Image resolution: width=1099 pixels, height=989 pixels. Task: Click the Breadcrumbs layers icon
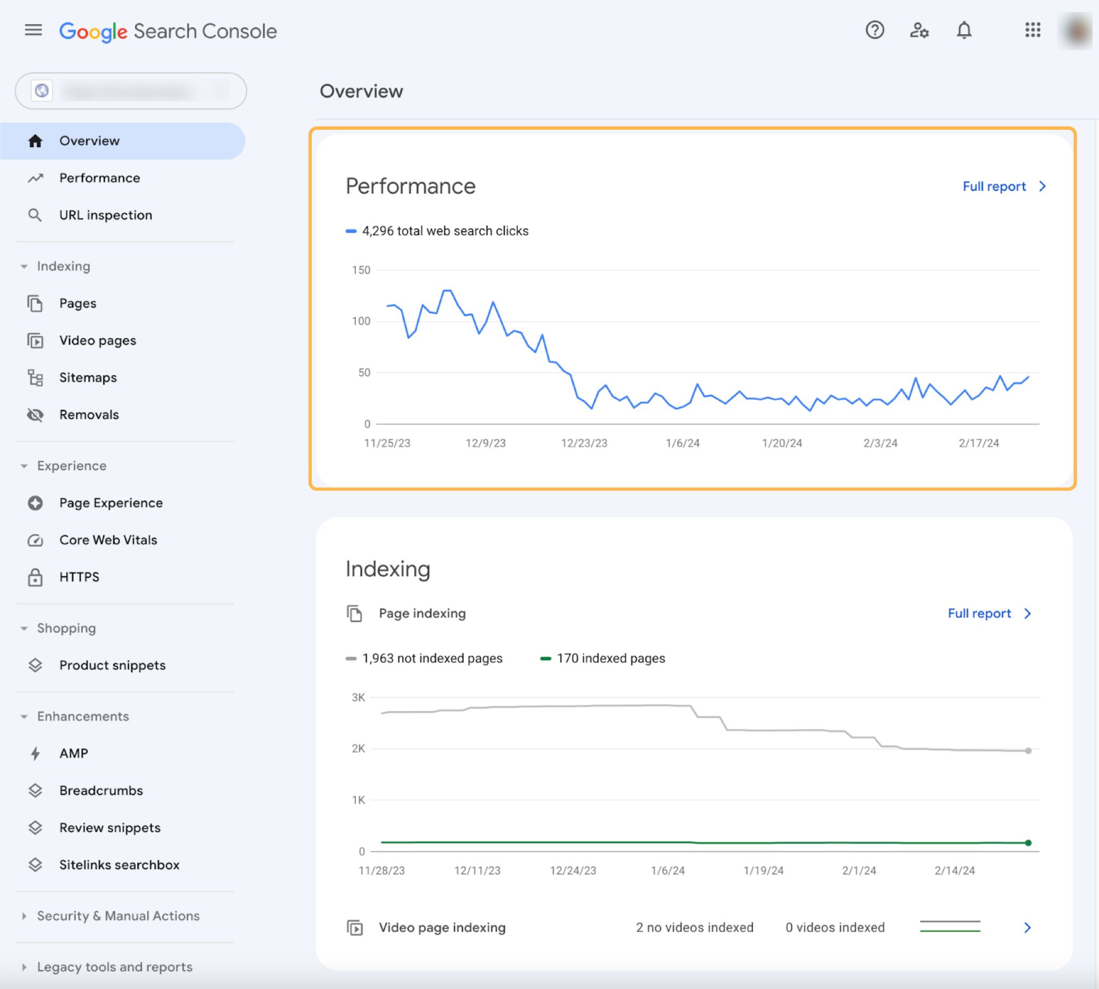pyautogui.click(x=35, y=790)
